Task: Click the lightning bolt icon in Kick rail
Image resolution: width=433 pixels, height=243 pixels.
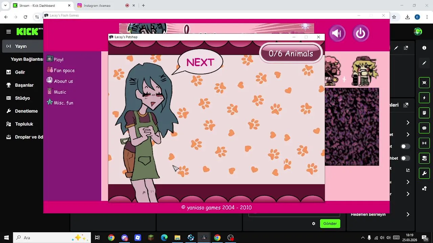Action: [424, 98]
